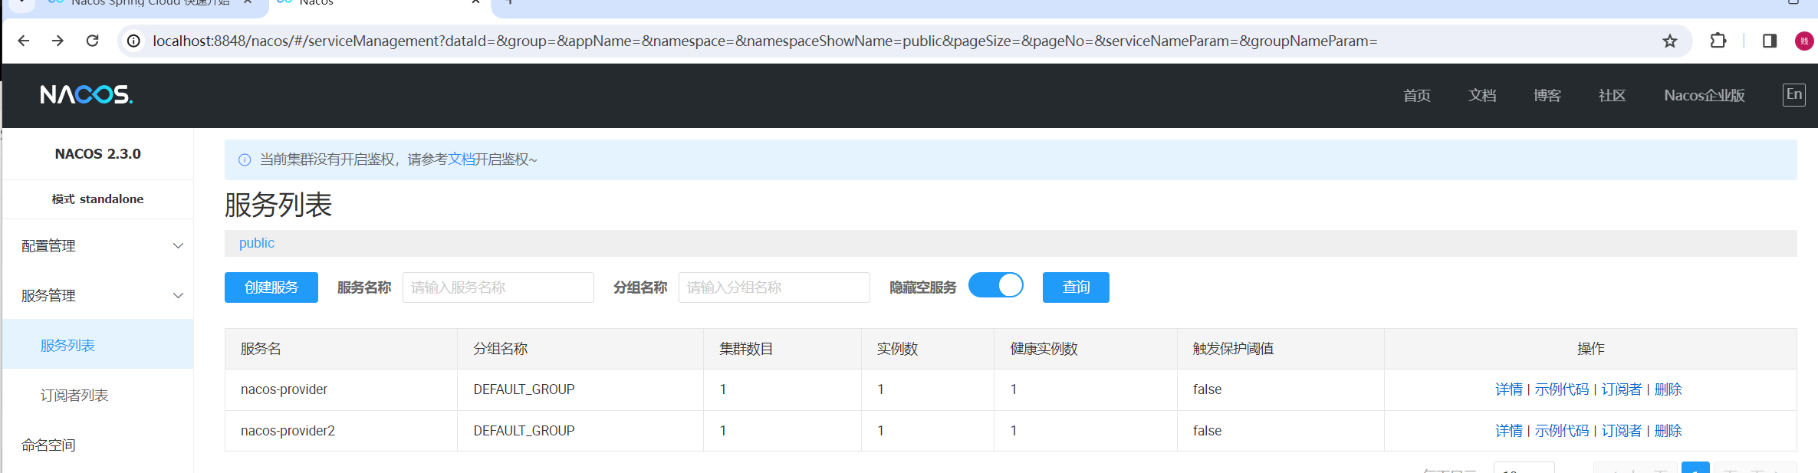
Task: Bookmark this page with the star icon
Action: (1670, 41)
